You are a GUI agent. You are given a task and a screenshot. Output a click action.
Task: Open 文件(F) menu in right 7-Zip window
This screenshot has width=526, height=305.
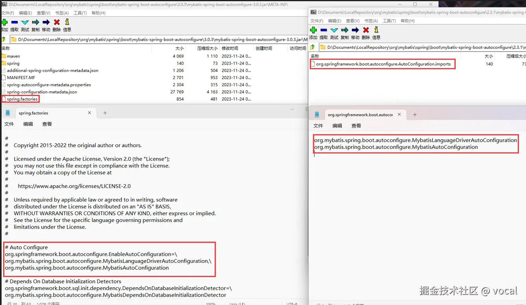pos(317,21)
